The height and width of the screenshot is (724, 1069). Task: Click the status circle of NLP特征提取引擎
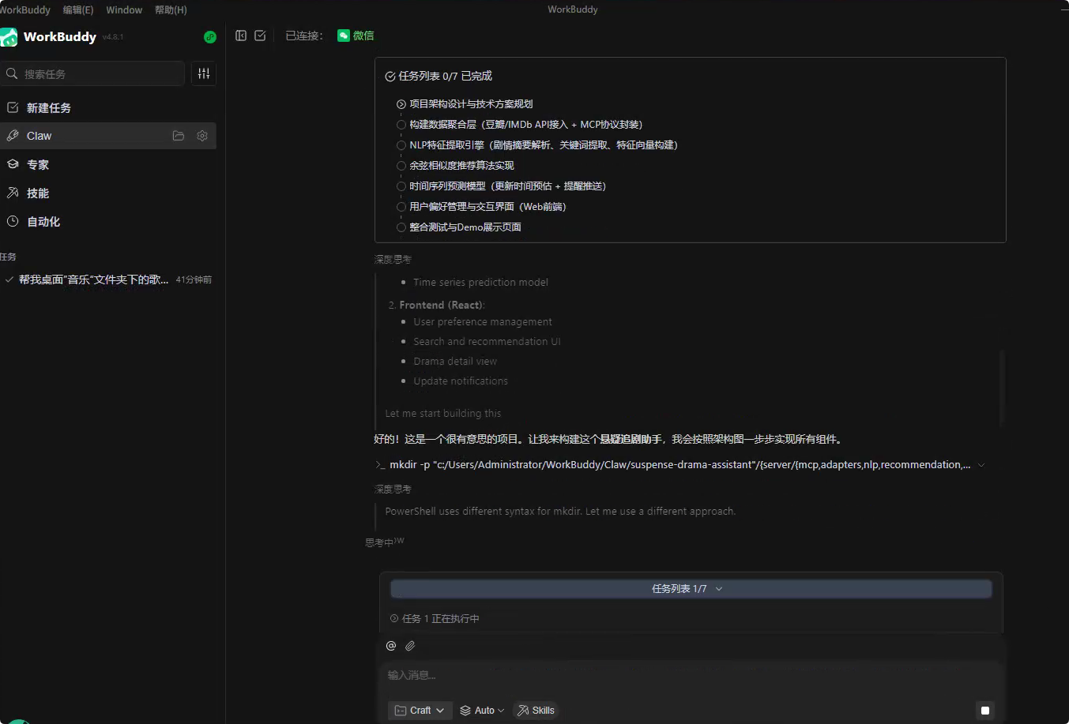click(x=401, y=145)
